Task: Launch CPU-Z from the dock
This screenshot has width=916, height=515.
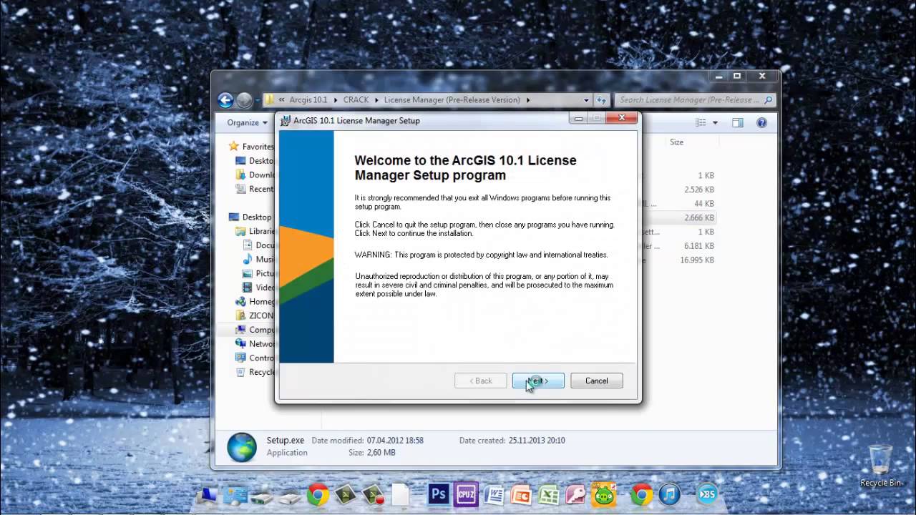Action: pos(466,494)
